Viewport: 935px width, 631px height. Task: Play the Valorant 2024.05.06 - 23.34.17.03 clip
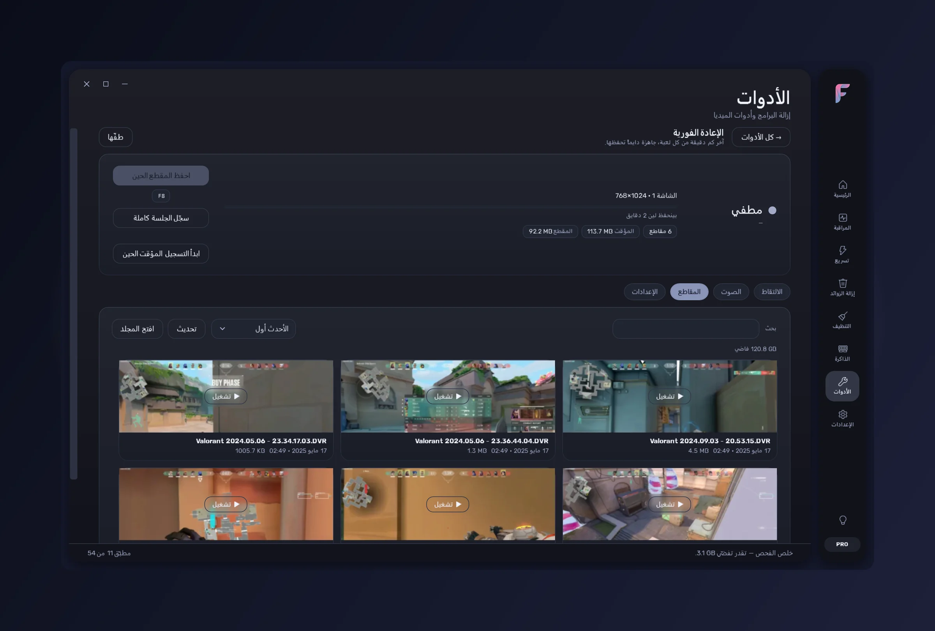226,396
